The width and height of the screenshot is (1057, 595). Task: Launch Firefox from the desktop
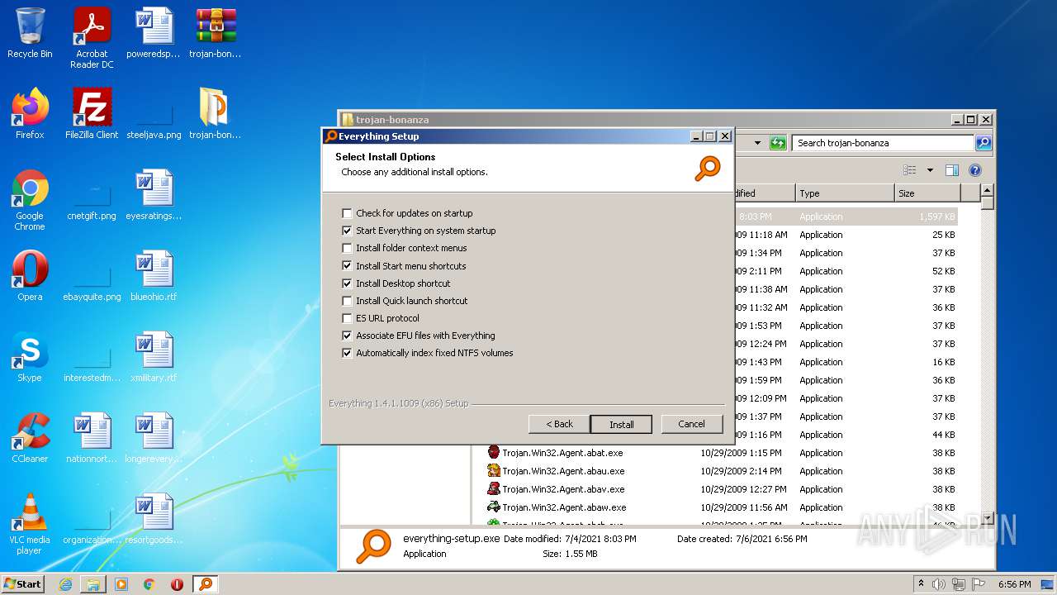point(30,114)
